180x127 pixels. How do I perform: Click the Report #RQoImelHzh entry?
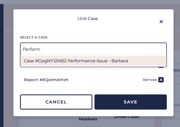click(46, 80)
